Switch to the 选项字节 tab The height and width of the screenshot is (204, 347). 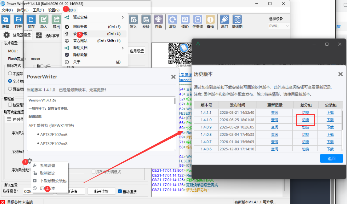tap(48, 35)
